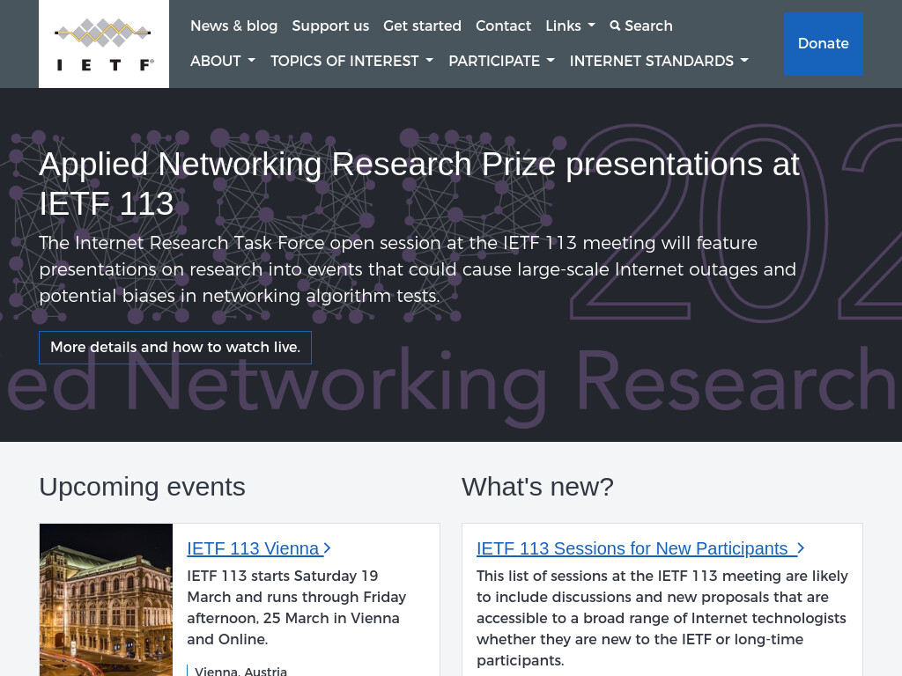Expand INTERNET STANDARDS menu
902x676 pixels.
pyautogui.click(x=659, y=61)
